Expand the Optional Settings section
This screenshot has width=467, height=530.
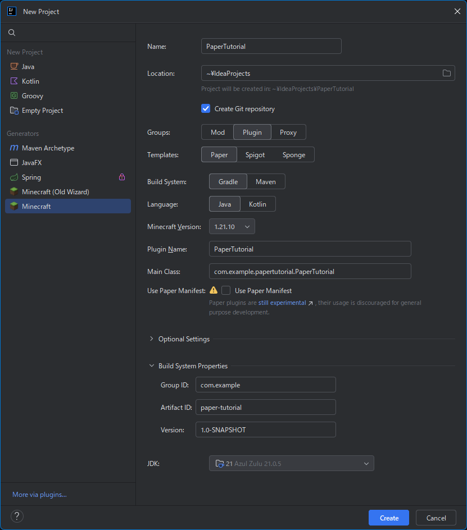[152, 339]
